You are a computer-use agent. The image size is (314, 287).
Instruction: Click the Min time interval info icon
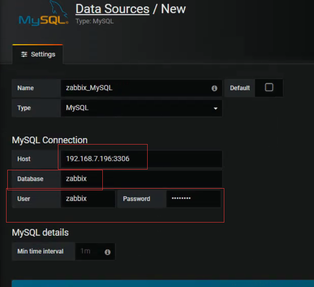click(x=108, y=252)
